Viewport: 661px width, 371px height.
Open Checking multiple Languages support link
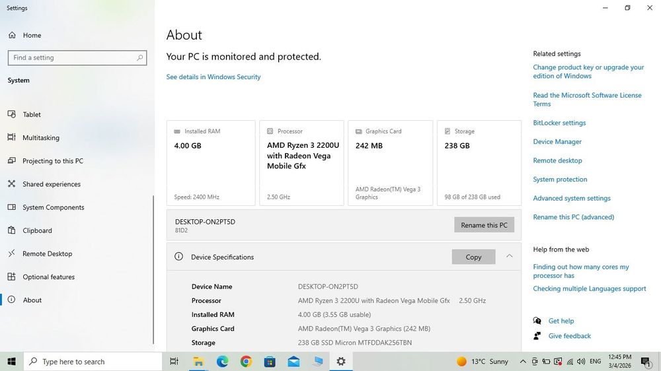(x=590, y=289)
